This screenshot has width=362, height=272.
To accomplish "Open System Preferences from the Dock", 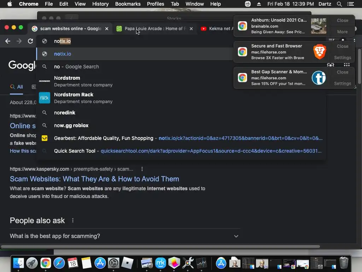I will click(x=113, y=263).
